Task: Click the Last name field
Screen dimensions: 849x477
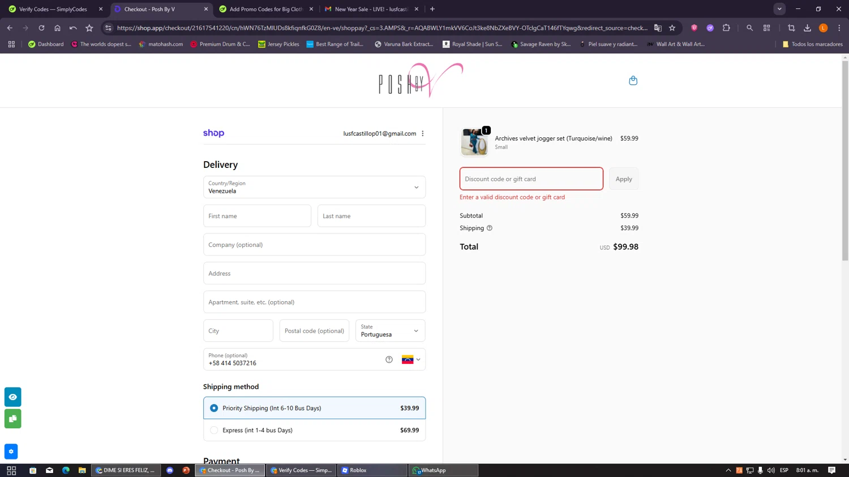Action: [x=371, y=216]
